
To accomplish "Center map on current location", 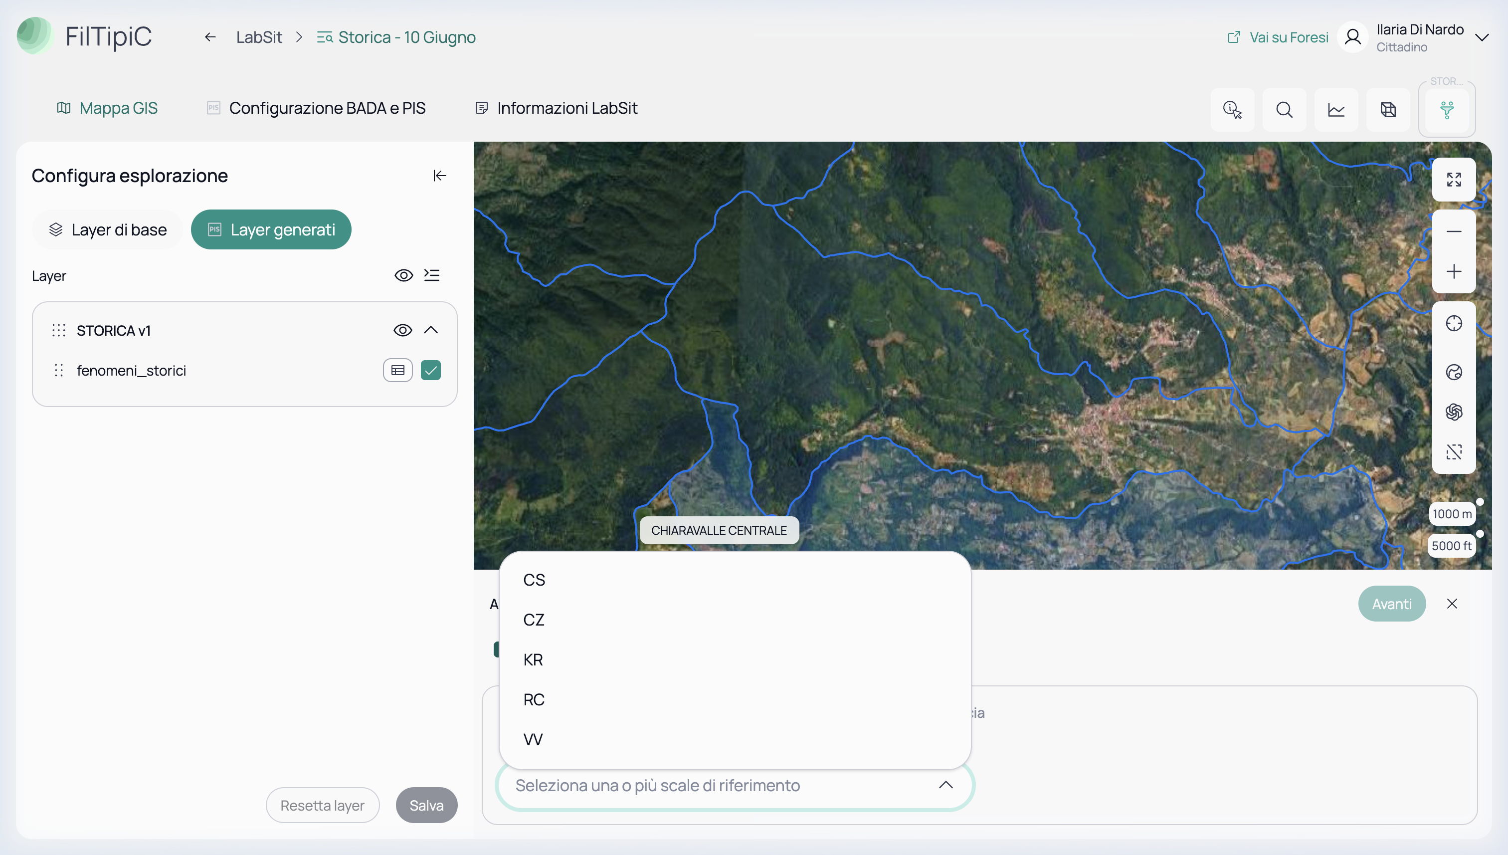I will 1454,324.
